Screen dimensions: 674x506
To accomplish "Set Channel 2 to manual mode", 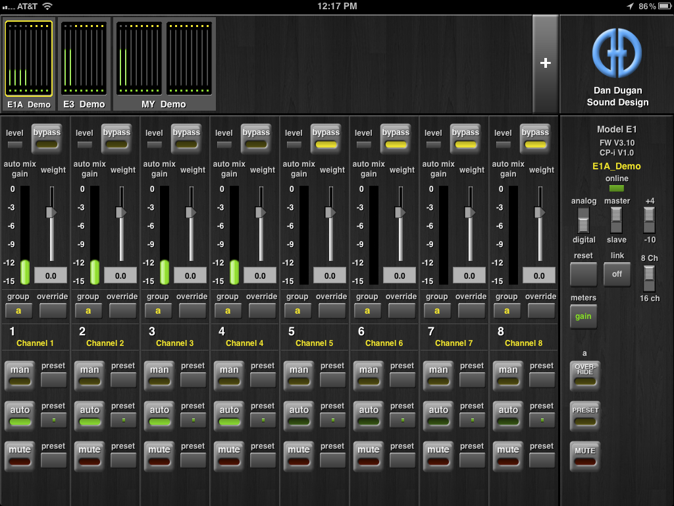I will pyautogui.click(x=90, y=375).
